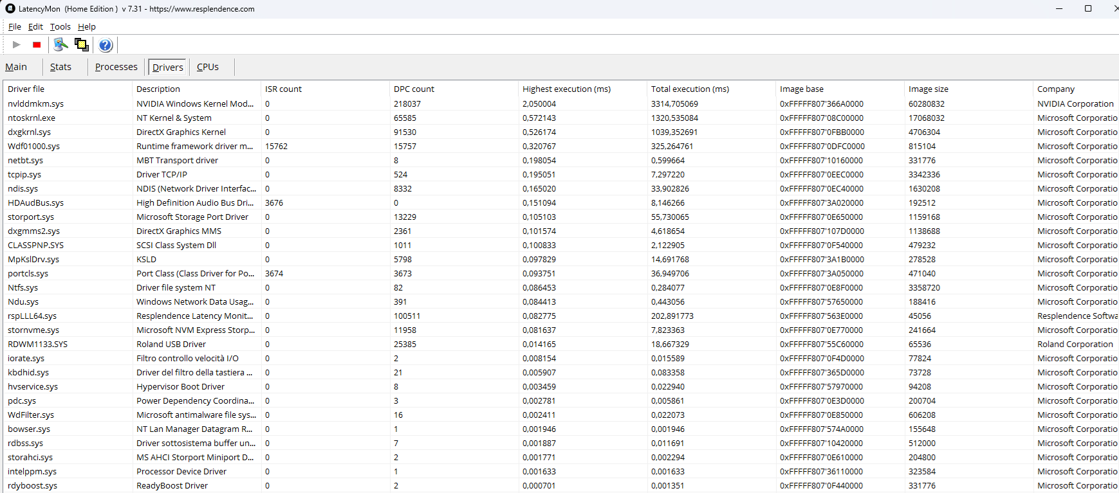Image resolution: width=1119 pixels, height=493 pixels.
Task: Stop monitoring with the red square
Action: [x=37, y=44]
